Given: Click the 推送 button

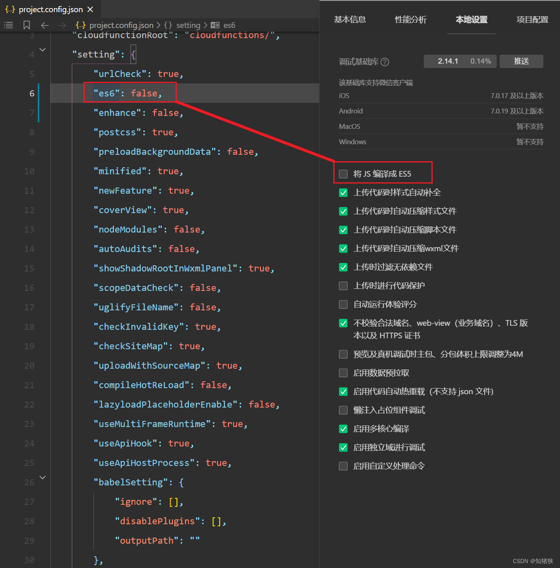Looking at the screenshot, I should [521, 61].
